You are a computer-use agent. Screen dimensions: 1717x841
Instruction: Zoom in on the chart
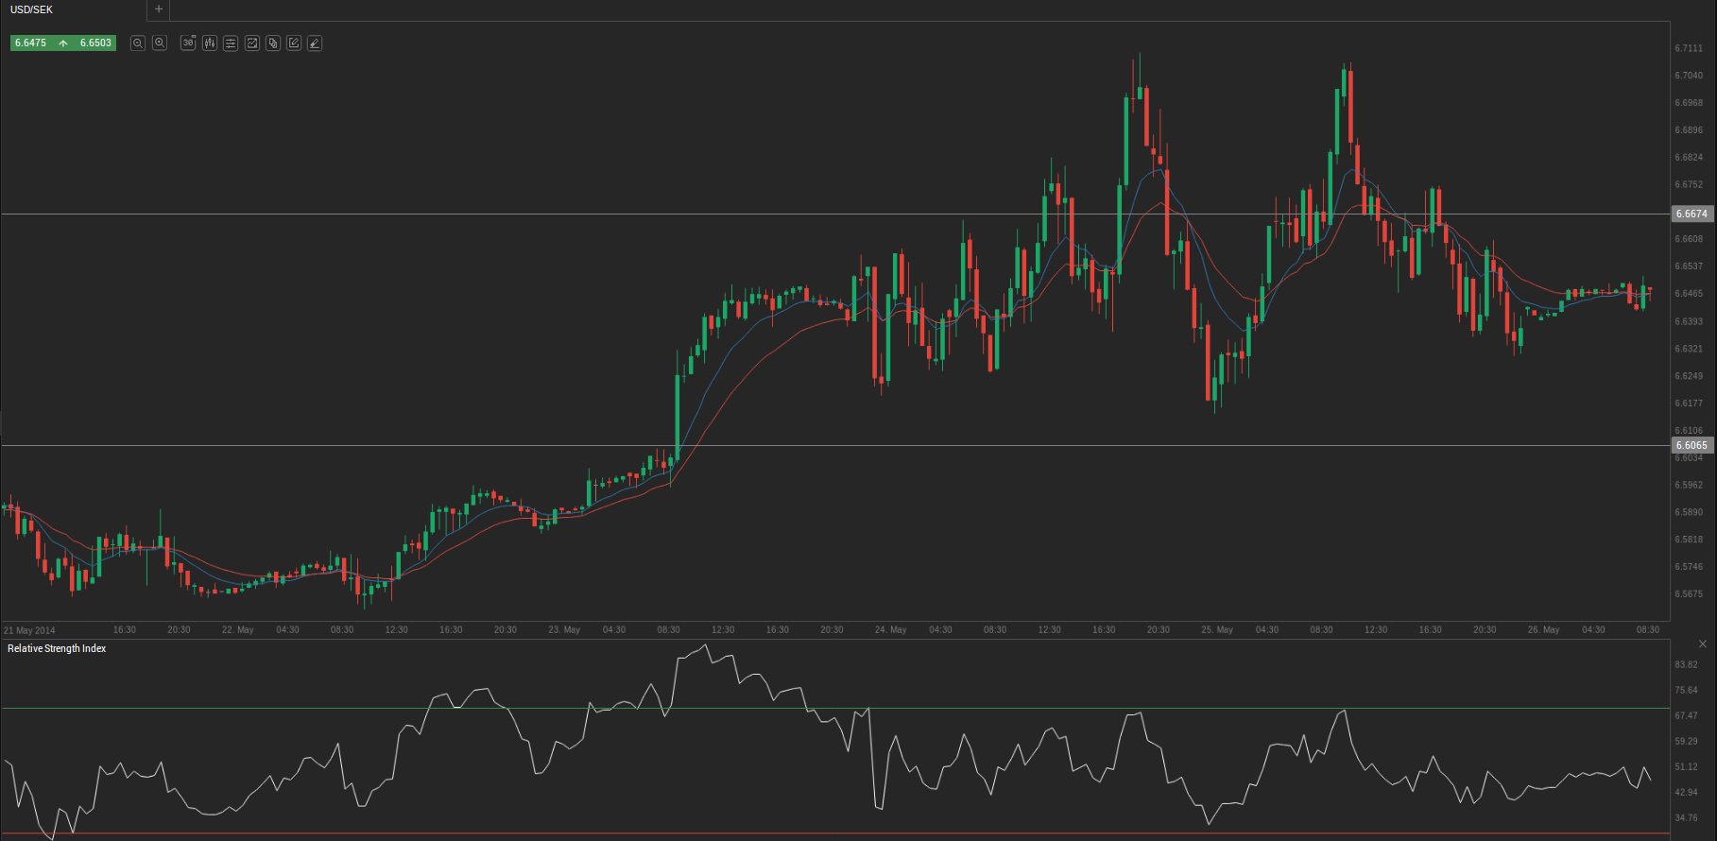[x=160, y=43]
